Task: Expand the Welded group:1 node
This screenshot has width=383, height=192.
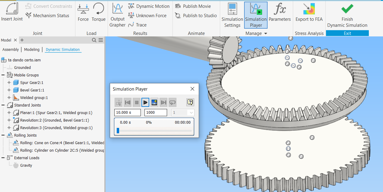Action: (9, 98)
